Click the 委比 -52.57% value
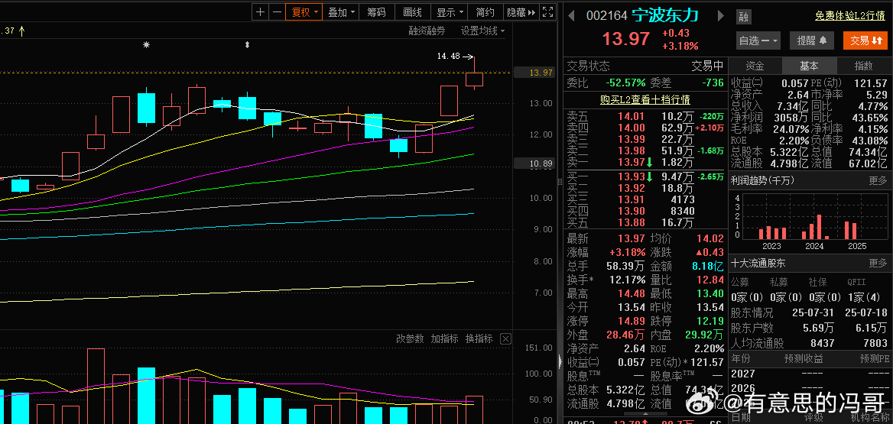Viewport: 893px width, 424px height. [x=626, y=83]
